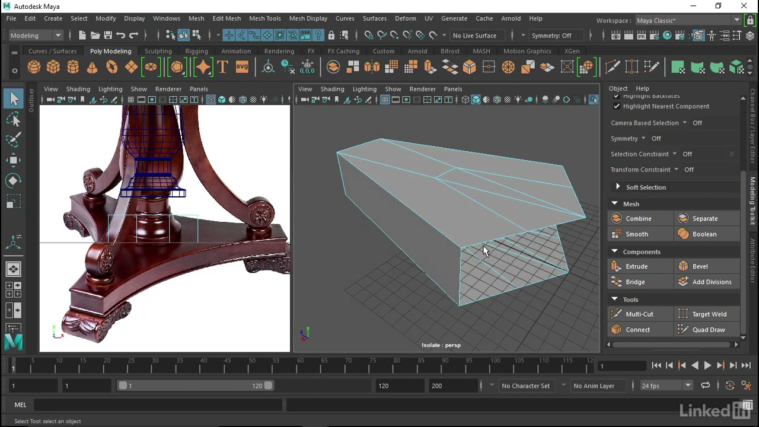Toggle Highlight Nearest Component checkbox

tap(617, 106)
